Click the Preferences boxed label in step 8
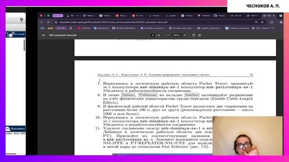Screen dimensions: 289x162 pyautogui.click(x=148, y=95)
